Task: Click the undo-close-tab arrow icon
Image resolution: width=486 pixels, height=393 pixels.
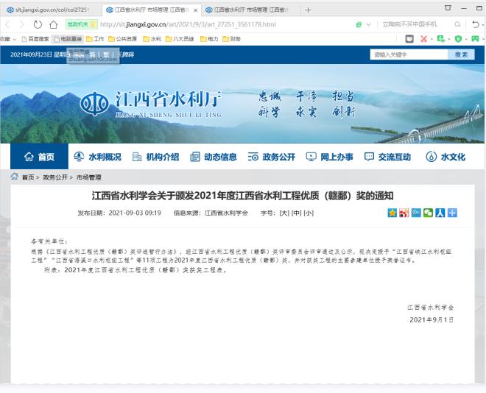Action: 476,24
